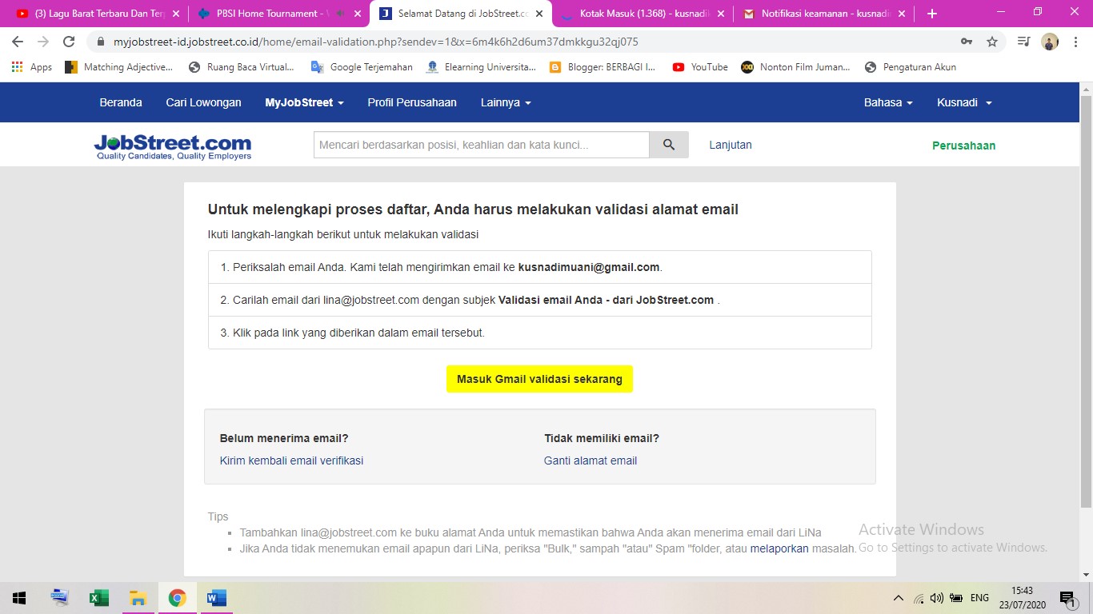Click the job search input field

click(x=481, y=145)
